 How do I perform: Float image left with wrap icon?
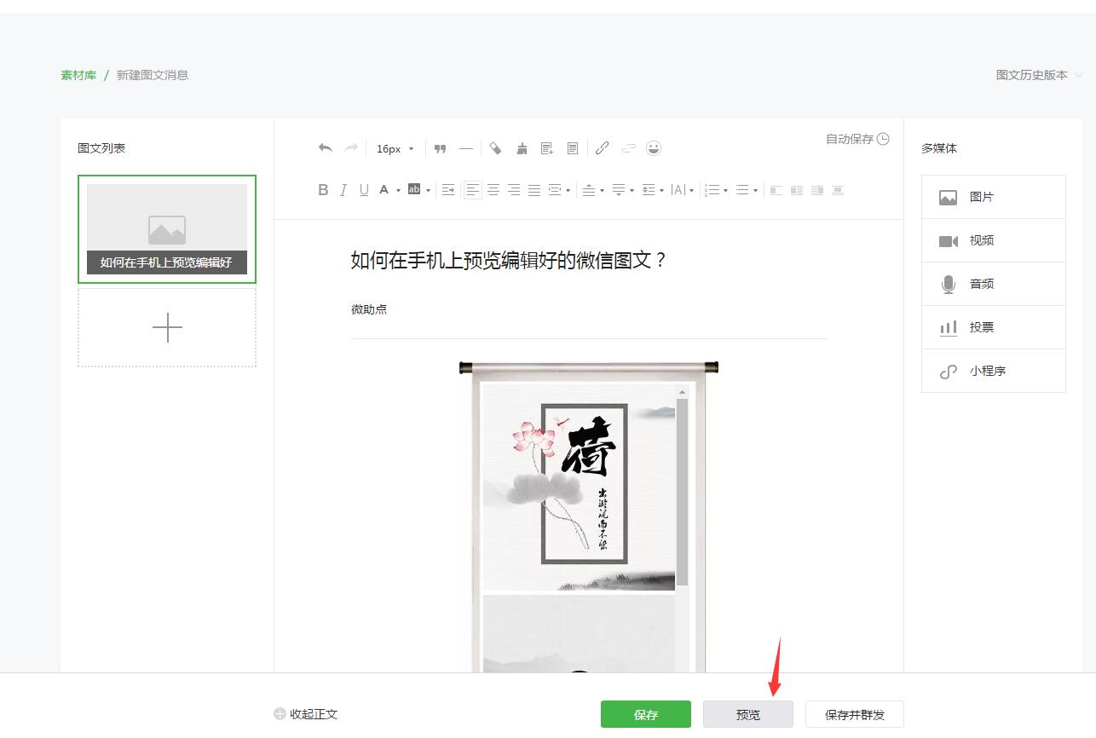(776, 190)
